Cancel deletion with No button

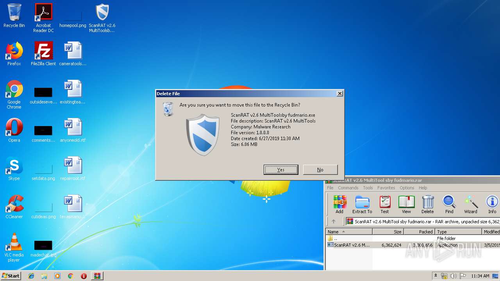tap(320, 170)
